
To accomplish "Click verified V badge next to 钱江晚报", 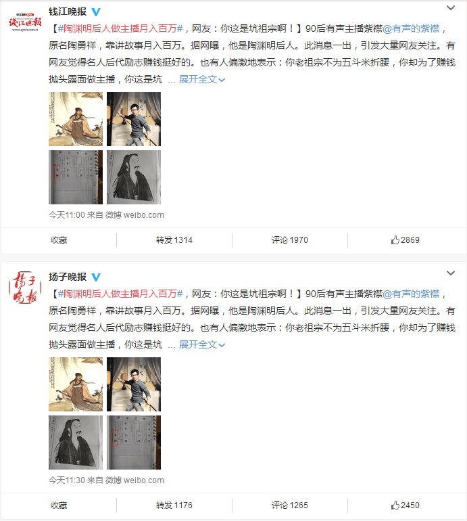I will pos(96,12).
